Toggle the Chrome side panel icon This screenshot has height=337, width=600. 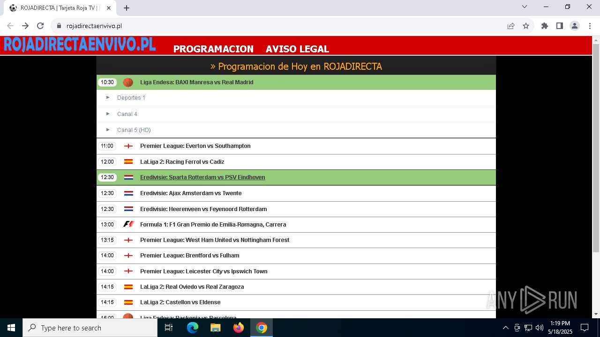pyautogui.click(x=560, y=26)
